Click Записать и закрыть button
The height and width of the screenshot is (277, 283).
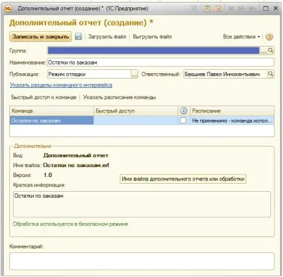[x=41, y=37]
